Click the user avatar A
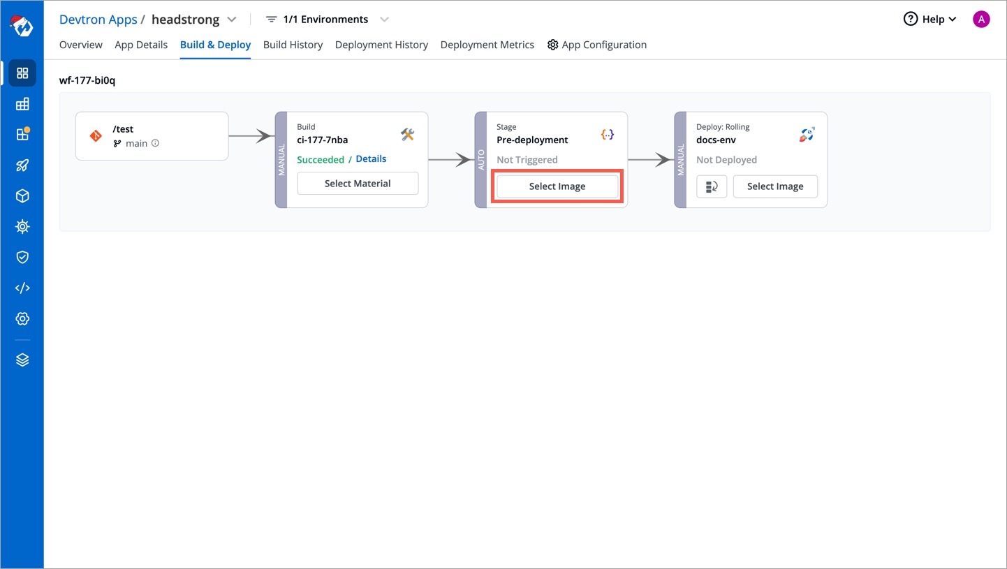 pyautogui.click(x=981, y=20)
